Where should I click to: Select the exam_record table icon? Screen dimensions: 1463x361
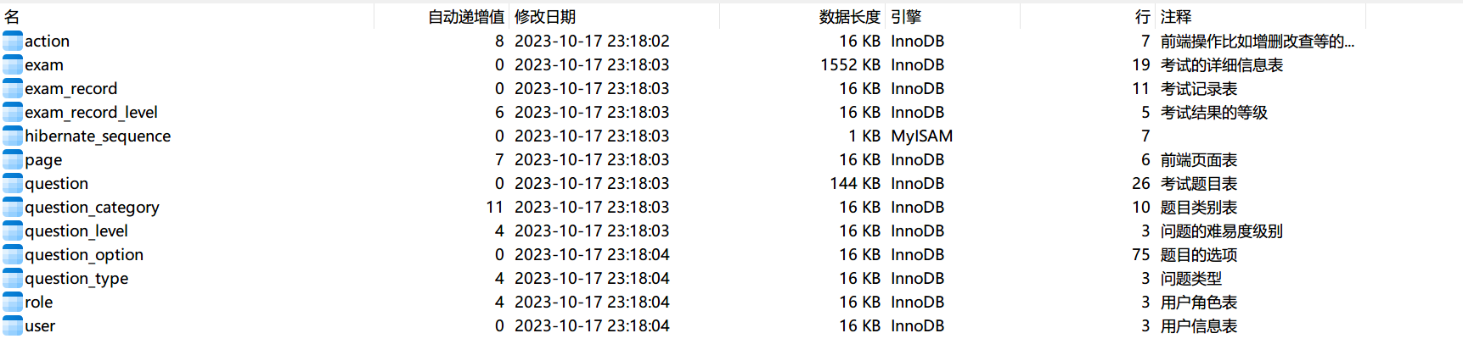13,88
